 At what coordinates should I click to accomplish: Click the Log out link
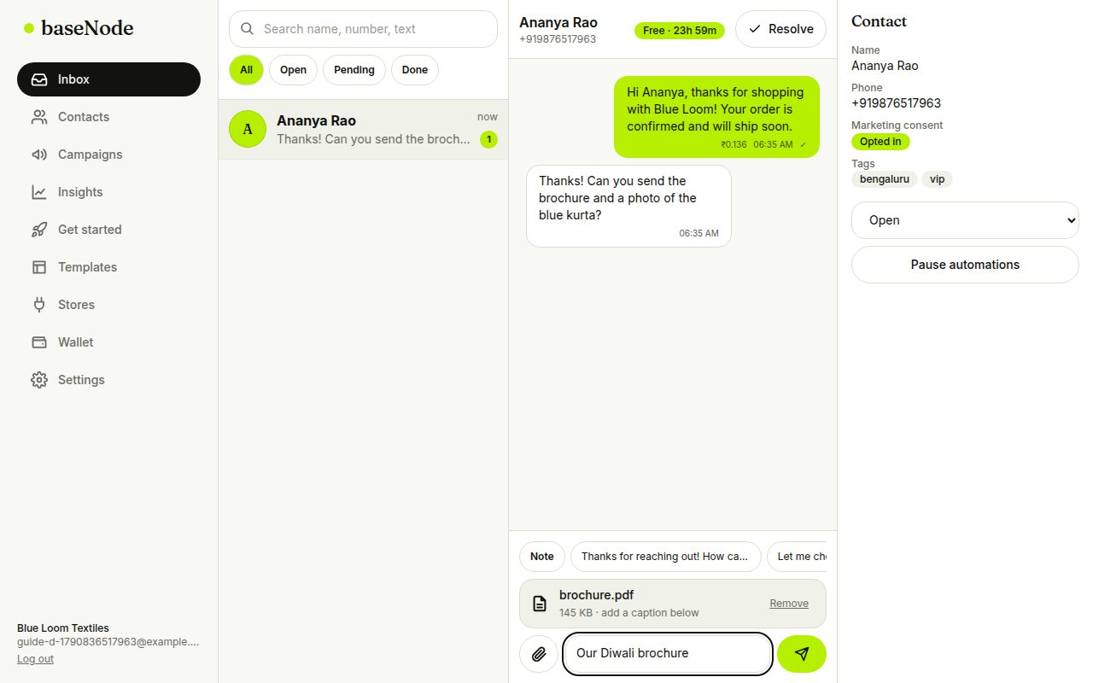click(35, 659)
